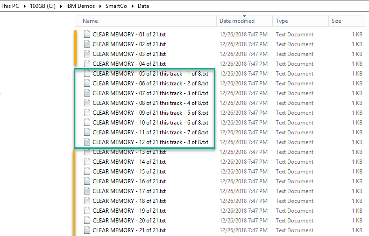This screenshot has width=369, height=236.
Task: Select file name ending 'this track - 1 of 8.txt'
Action: (x=150, y=74)
